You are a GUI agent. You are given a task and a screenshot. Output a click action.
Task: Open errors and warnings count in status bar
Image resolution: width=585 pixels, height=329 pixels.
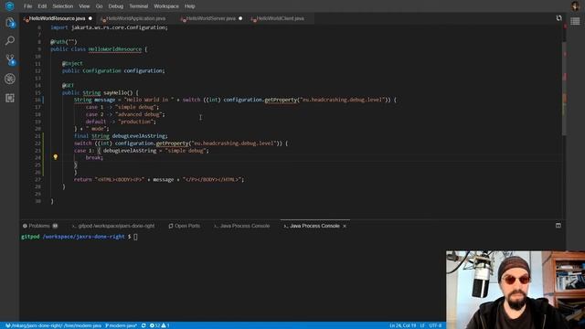(159, 325)
